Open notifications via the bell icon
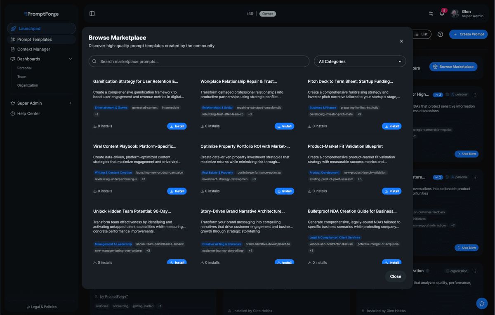The image size is (495, 315). 441,14
